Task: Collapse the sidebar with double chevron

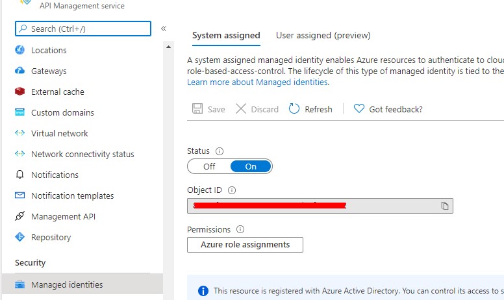Action: click(164, 29)
